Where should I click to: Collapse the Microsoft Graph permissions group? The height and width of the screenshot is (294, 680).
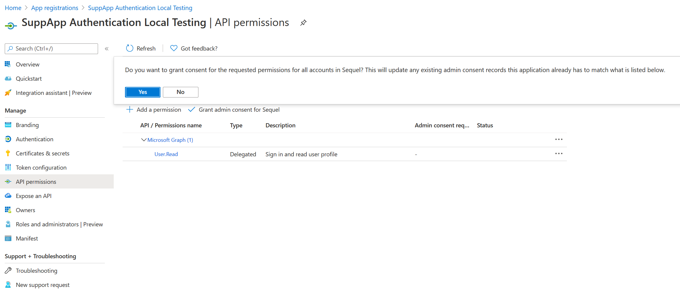coord(144,140)
